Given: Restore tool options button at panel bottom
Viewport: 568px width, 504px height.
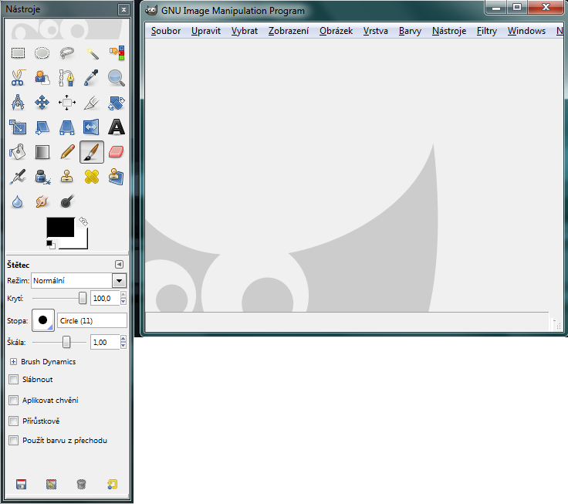Looking at the screenshot, I should (52, 484).
